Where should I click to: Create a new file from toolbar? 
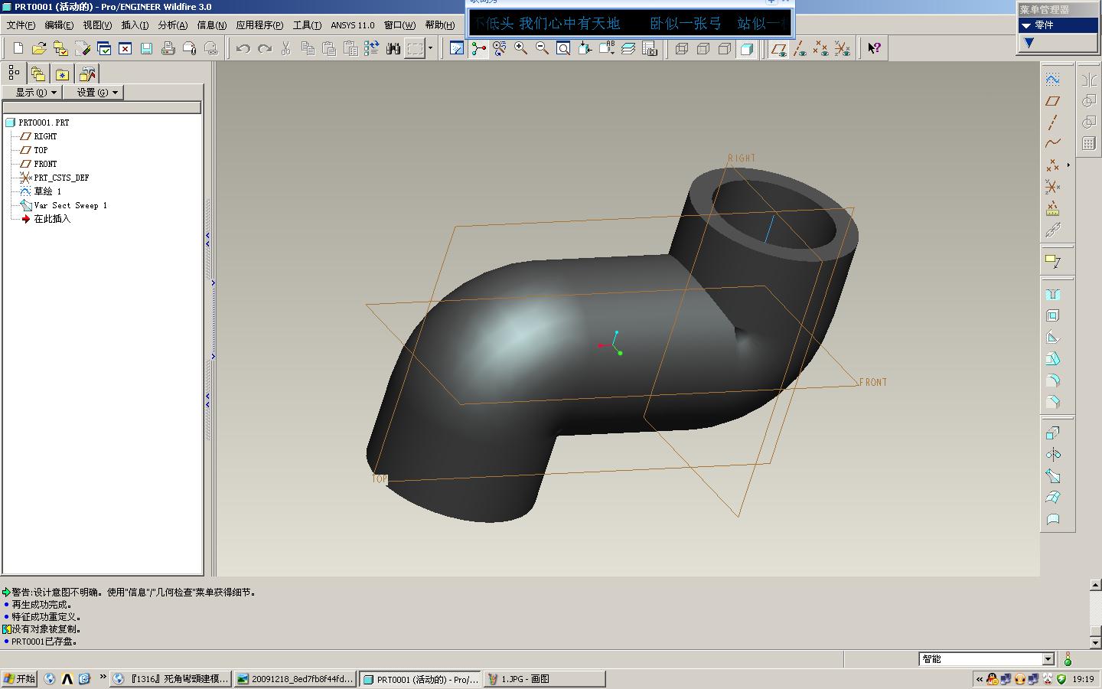pyautogui.click(x=18, y=48)
